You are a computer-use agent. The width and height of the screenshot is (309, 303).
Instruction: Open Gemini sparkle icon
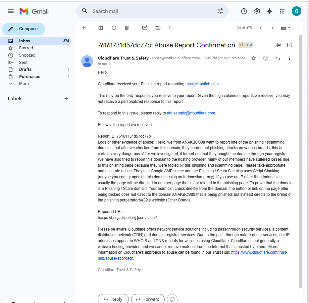pyautogui.click(x=269, y=11)
